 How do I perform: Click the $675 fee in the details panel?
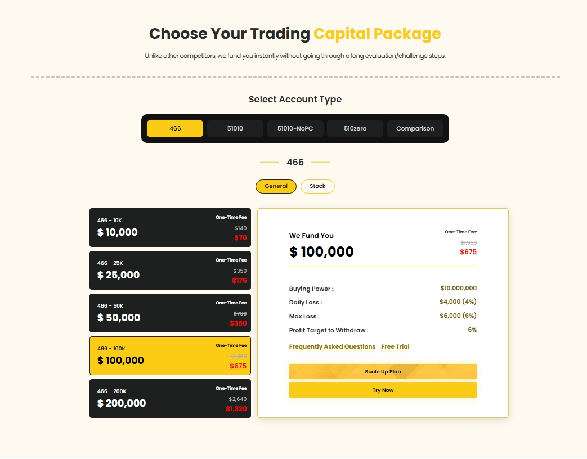click(468, 252)
